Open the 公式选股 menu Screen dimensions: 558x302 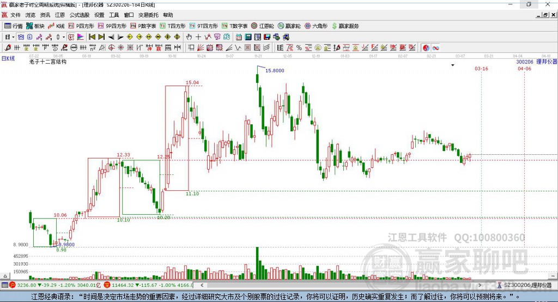(x=80, y=15)
